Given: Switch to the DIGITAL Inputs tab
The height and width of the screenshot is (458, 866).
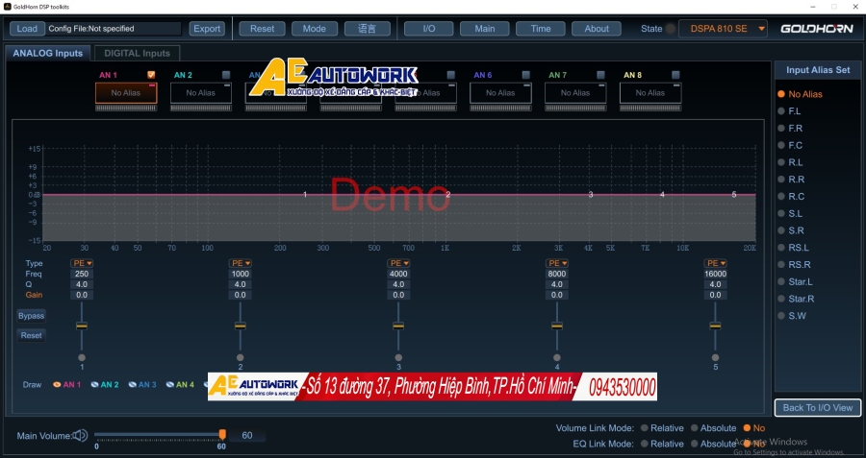Looking at the screenshot, I should [x=137, y=53].
